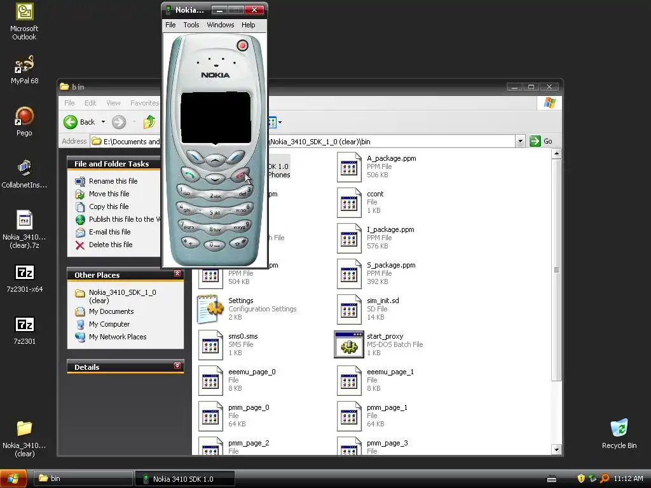
Task: Open Microsoft Outlook desktop icon
Action: [x=24, y=22]
